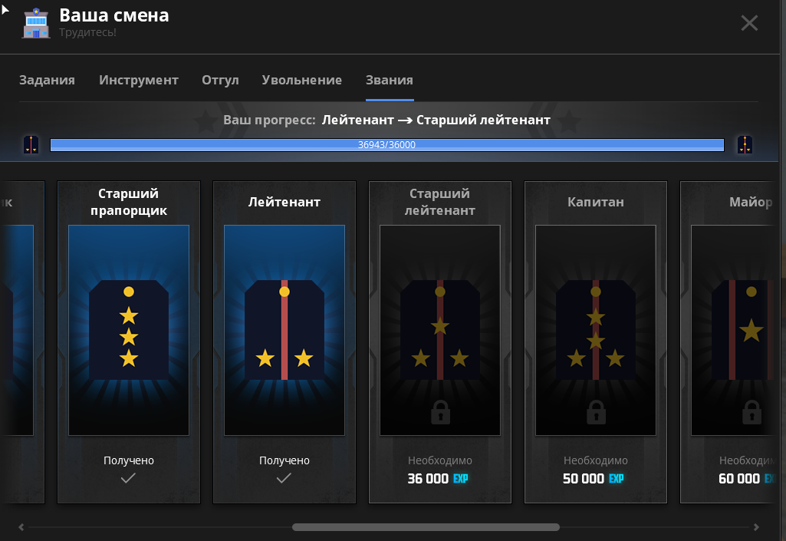Image resolution: width=786 pixels, height=541 pixels.
Task: Go to the Увольнение tab
Action: (301, 81)
